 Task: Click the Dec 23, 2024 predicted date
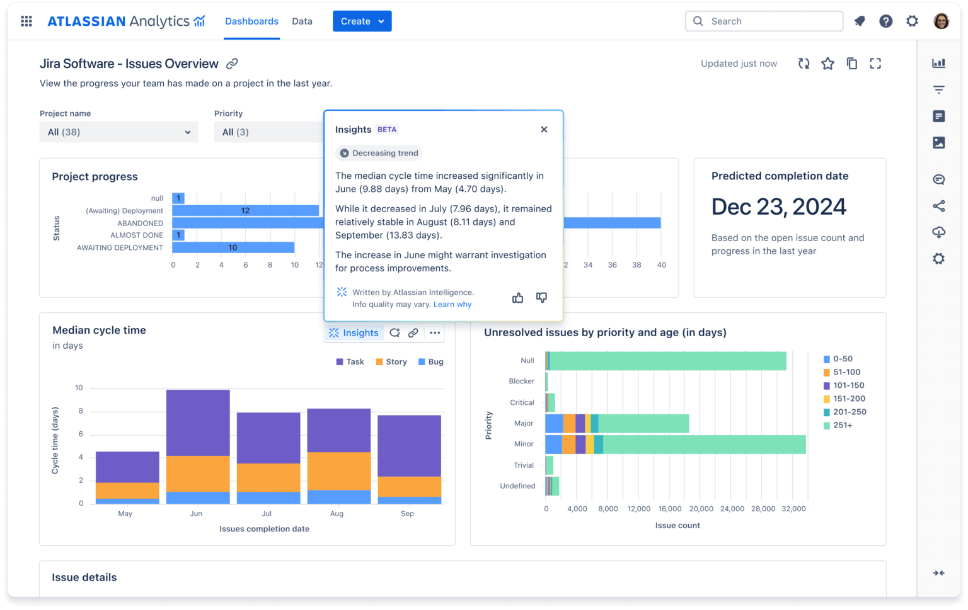coord(779,207)
